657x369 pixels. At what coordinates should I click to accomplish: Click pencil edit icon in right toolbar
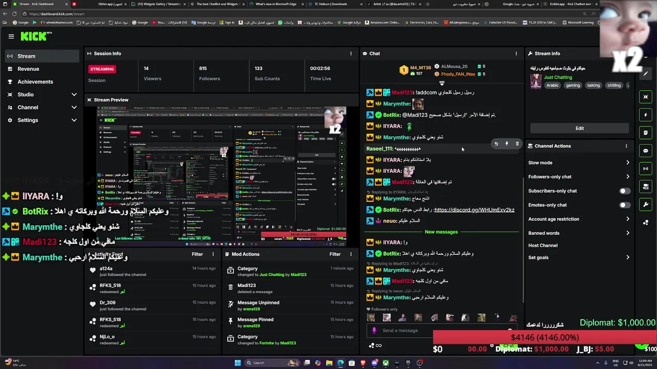pos(646,73)
